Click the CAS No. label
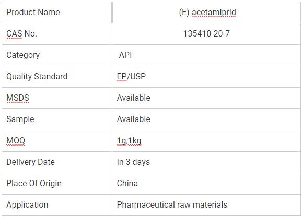The image size is (302, 217). tap(21, 34)
